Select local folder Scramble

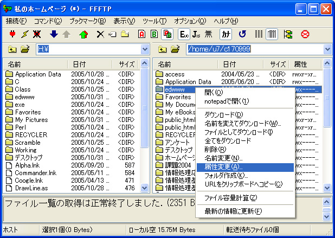pyautogui.click(x=28, y=143)
